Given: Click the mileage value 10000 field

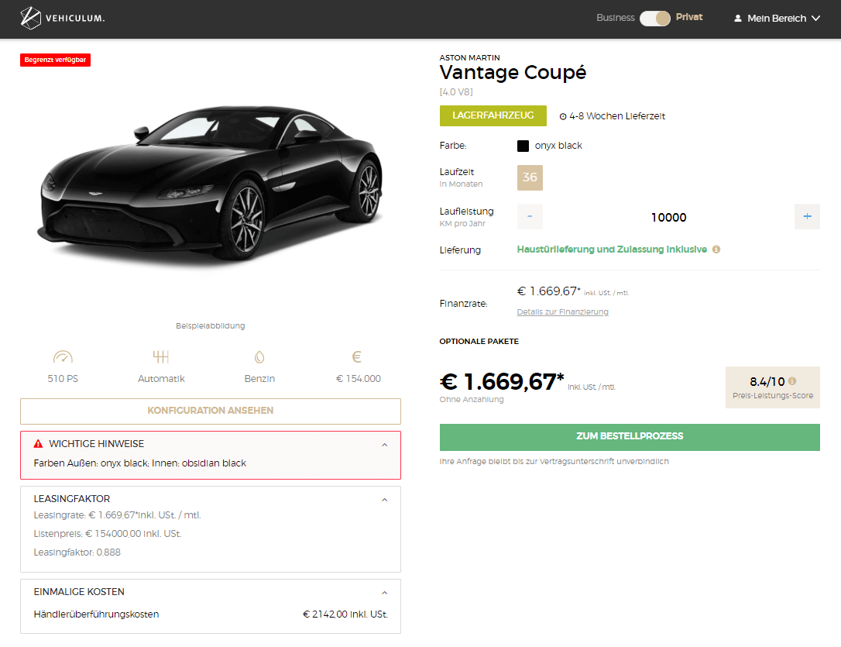Looking at the screenshot, I should (668, 217).
